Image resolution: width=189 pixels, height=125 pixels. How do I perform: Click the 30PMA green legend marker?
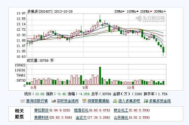click(165, 11)
